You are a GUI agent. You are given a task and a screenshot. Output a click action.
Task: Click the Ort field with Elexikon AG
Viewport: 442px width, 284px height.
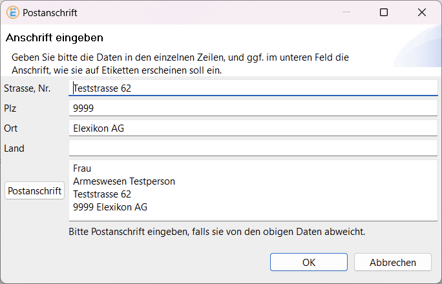[253, 128]
